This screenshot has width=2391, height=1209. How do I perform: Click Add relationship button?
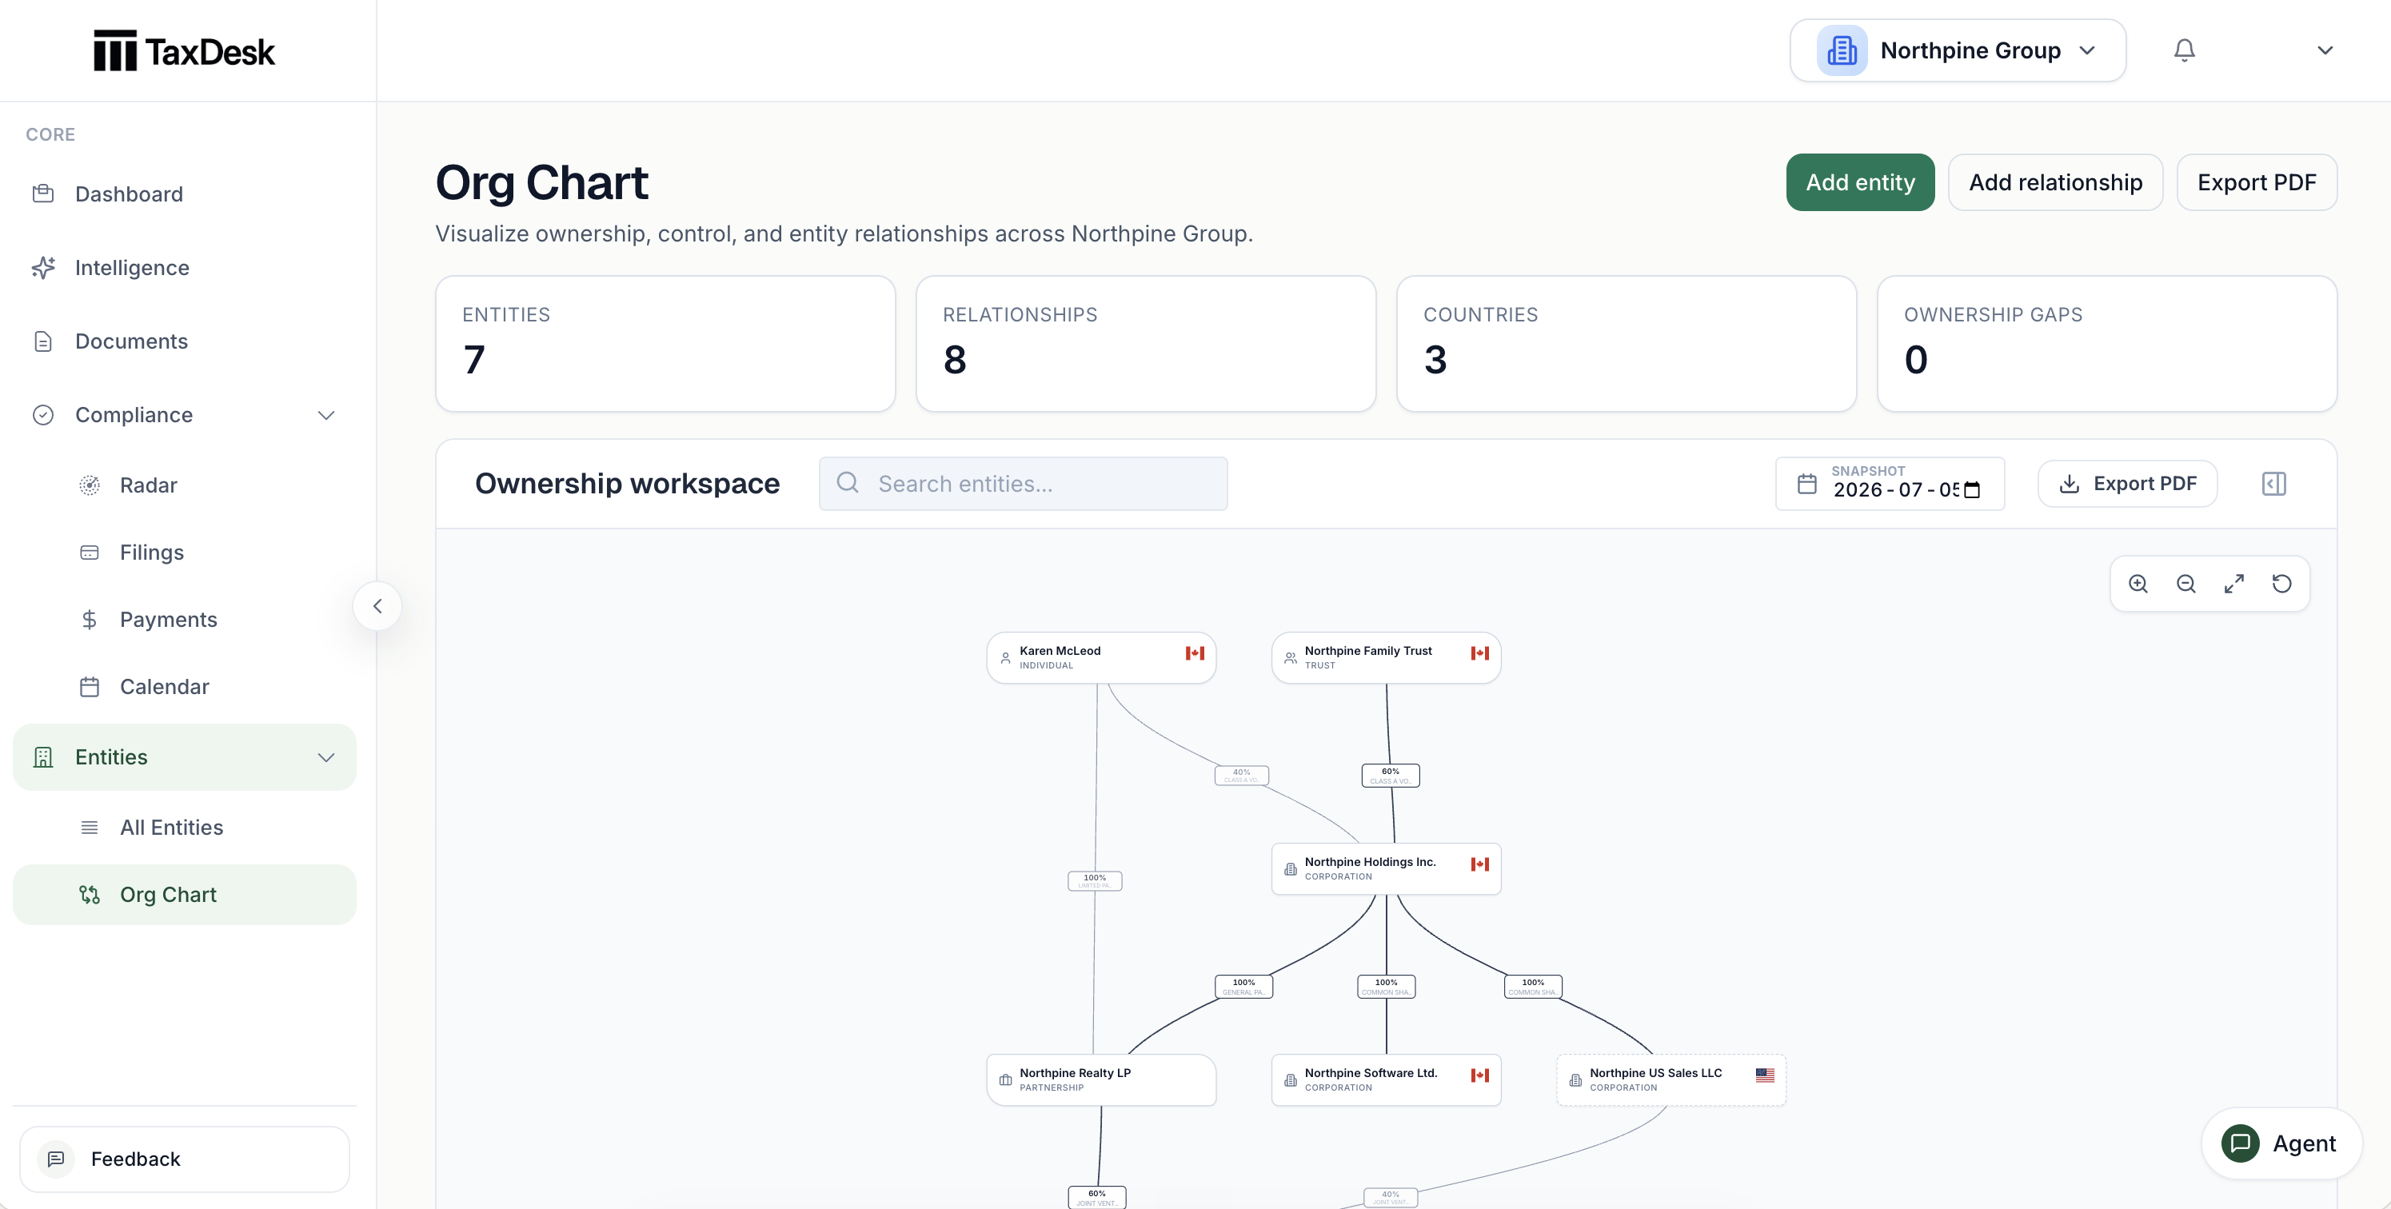(2055, 182)
